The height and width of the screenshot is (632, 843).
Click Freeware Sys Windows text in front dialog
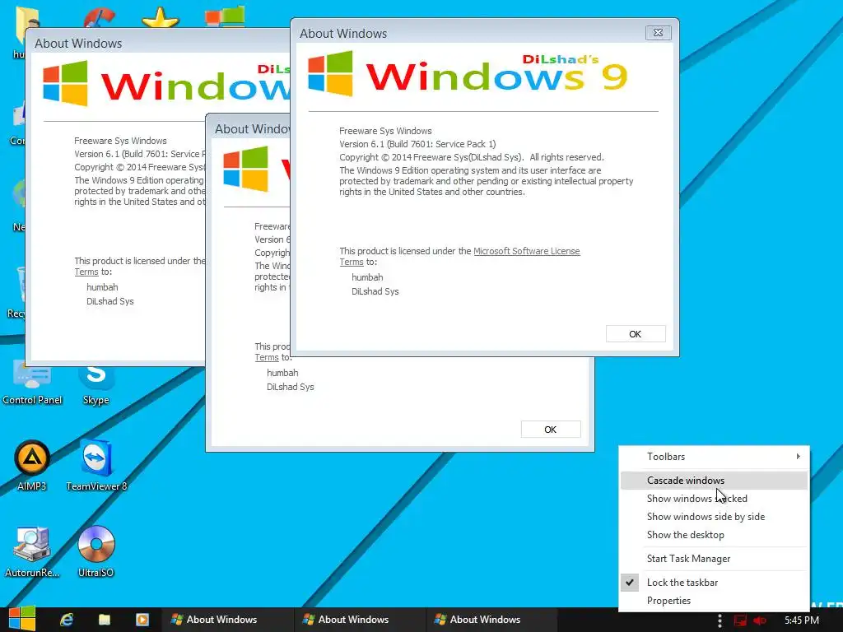click(385, 131)
